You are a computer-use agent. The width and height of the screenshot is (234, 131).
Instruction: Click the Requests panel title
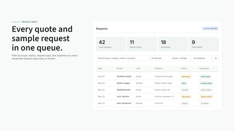[x=102, y=29]
